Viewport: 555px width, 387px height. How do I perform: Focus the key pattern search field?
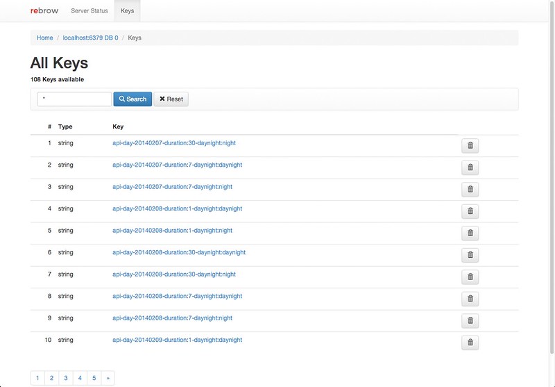(x=74, y=99)
